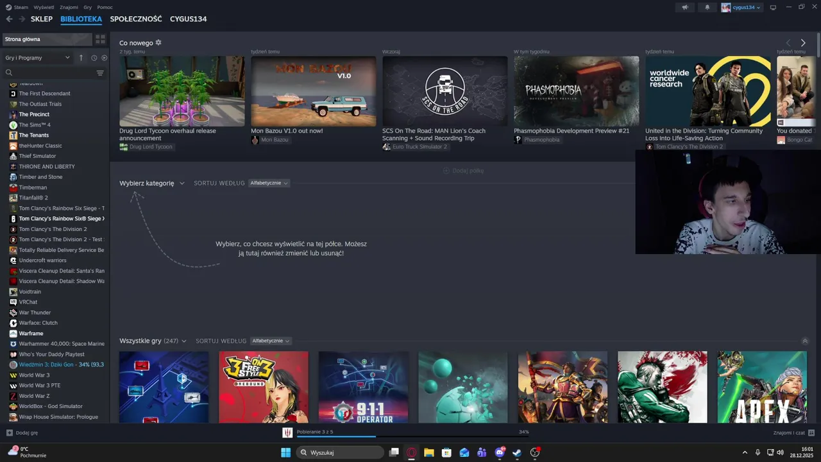Open Opera GX from the taskbar

(x=411, y=452)
